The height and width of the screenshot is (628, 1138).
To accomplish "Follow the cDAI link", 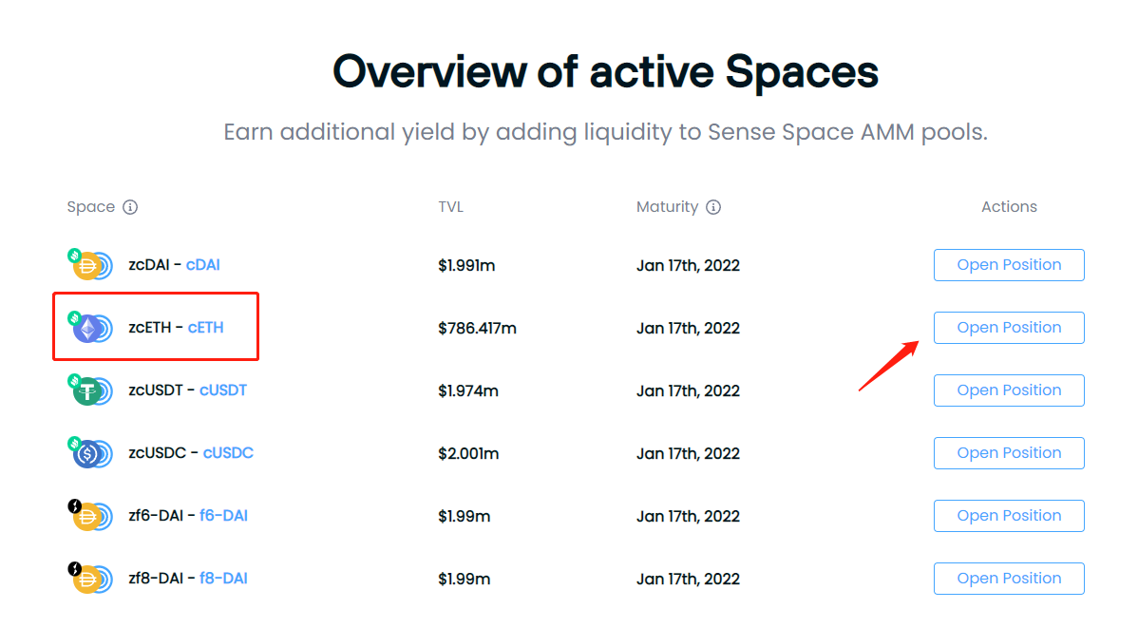I will point(202,265).
